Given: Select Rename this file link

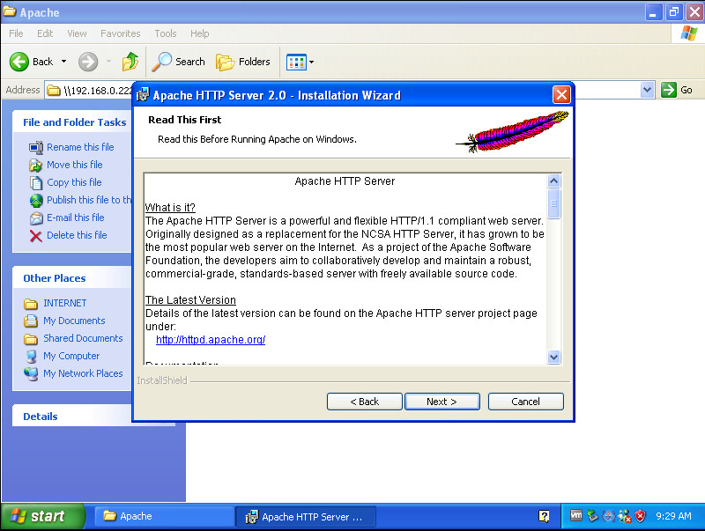Looking at the screenshot, I should 80,147.
